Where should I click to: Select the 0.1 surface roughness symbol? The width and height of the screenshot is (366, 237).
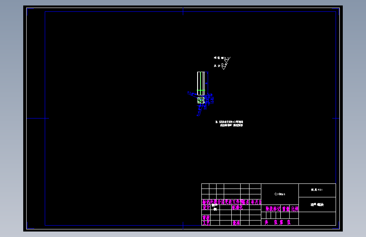click(x=226, y=59)
